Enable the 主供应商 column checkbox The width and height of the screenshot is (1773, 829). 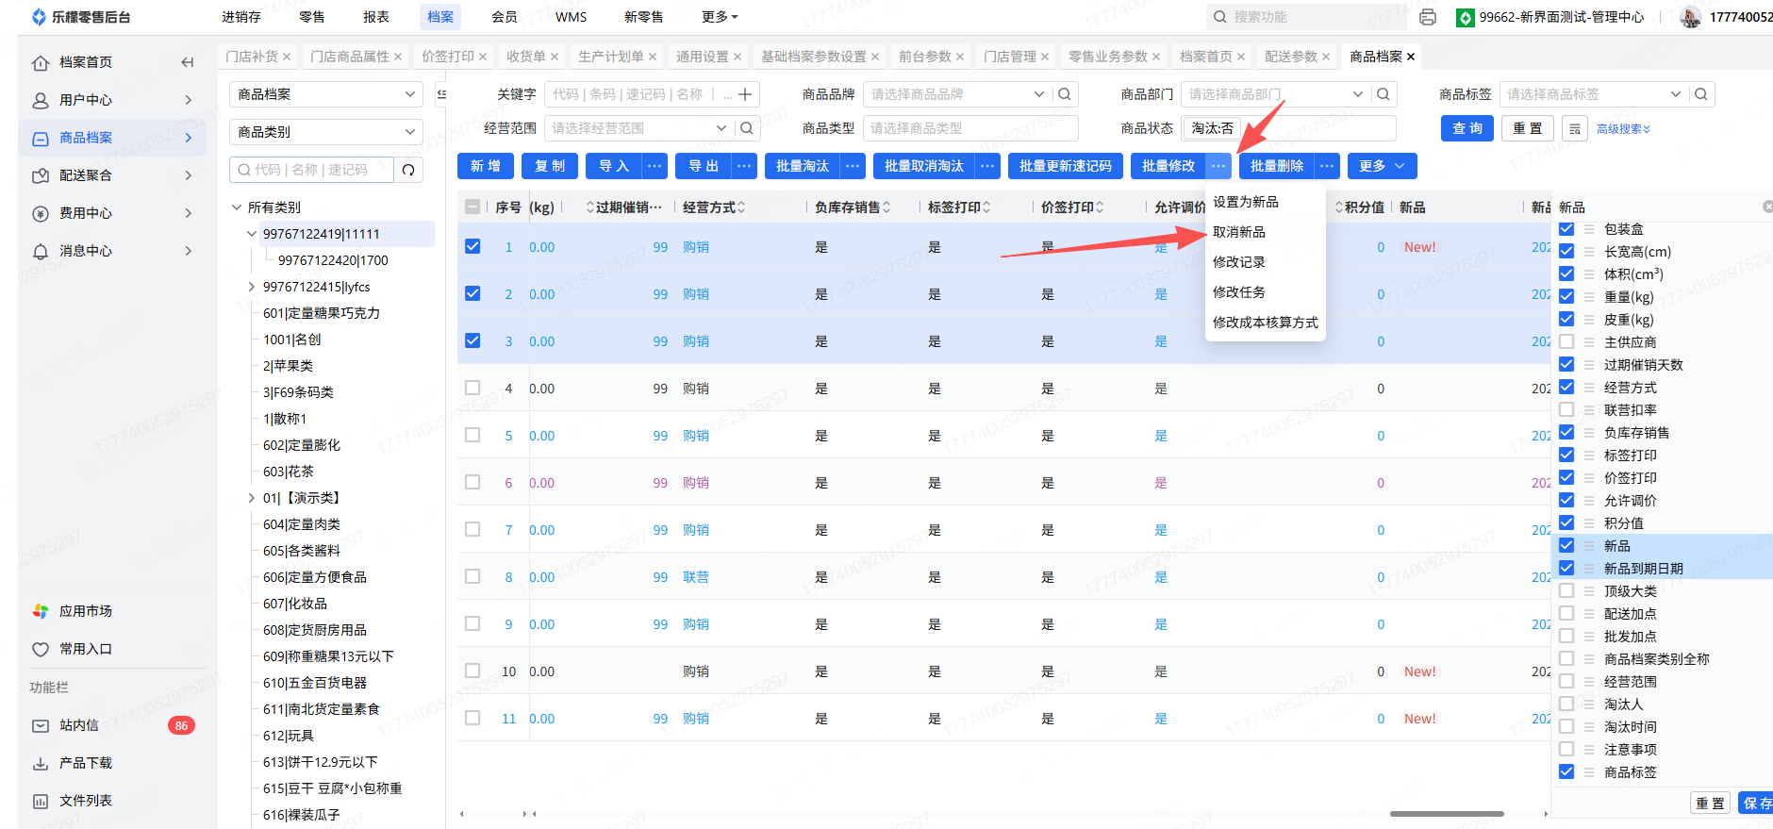[1566, 342]
